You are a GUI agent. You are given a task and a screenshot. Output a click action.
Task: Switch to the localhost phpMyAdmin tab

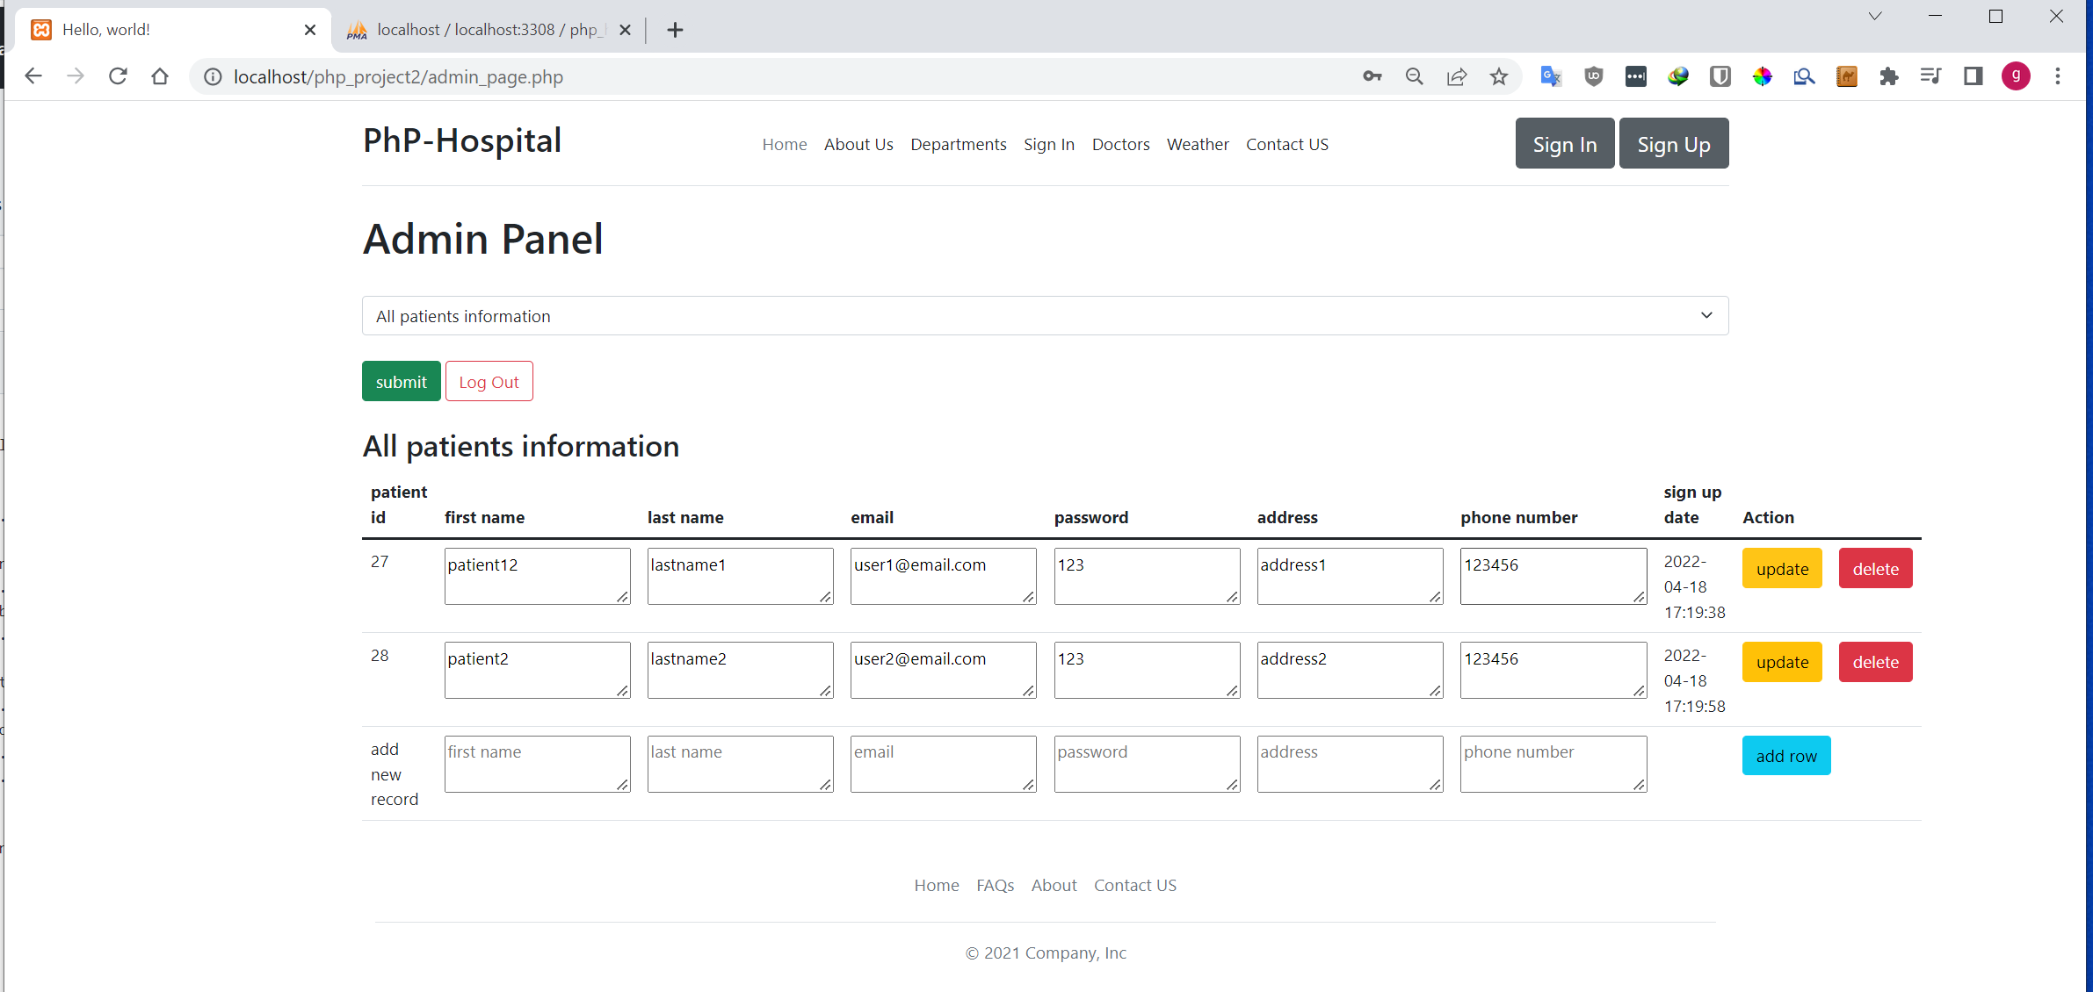pyautogui.click(x=488, y=30)
